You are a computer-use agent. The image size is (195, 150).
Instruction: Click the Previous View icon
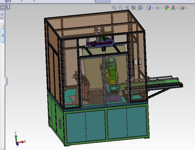click(127, 8)
